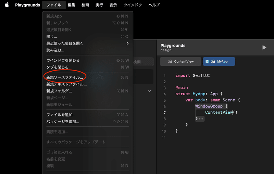This screenshot has height=174, width=274.
Task: Switch to the ContentView tab
Action: click(x=180, y=62)
